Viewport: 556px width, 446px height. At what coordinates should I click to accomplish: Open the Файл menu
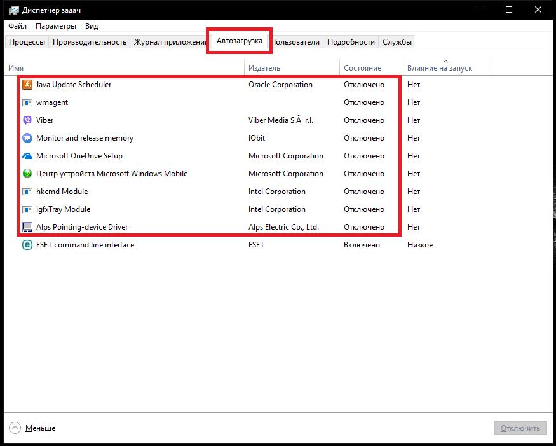click(17, 26)
